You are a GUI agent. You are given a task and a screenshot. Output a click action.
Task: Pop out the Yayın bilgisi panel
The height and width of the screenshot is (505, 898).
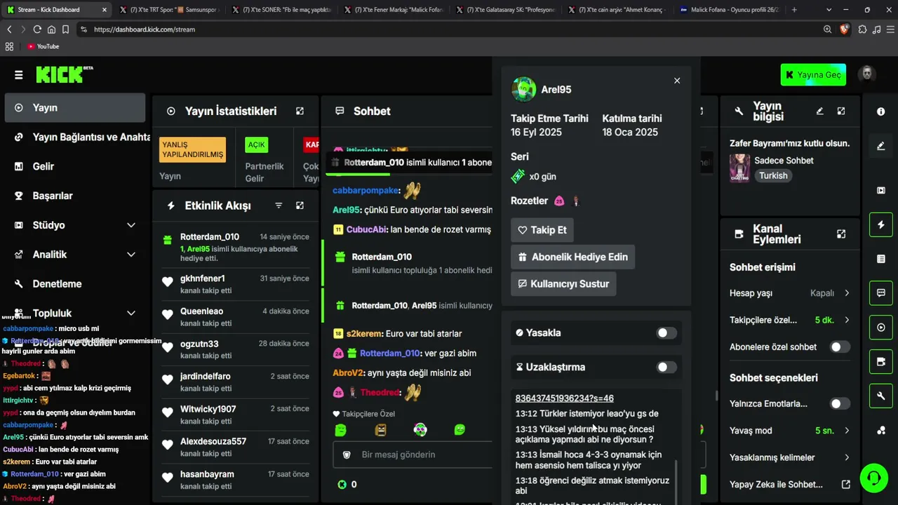point(841,111)
